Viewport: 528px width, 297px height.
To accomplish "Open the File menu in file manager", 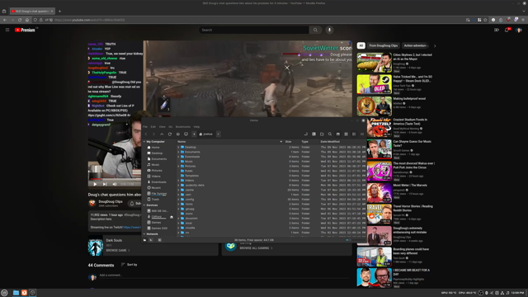I will [145, 127].
